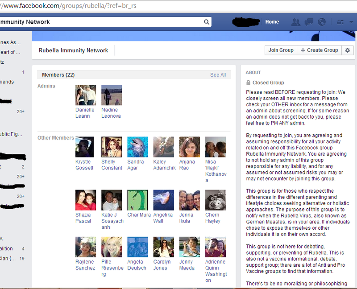Open Jenny Maeda's profile picture
This screenshot has width=357, height=289.
pos(189,247)
